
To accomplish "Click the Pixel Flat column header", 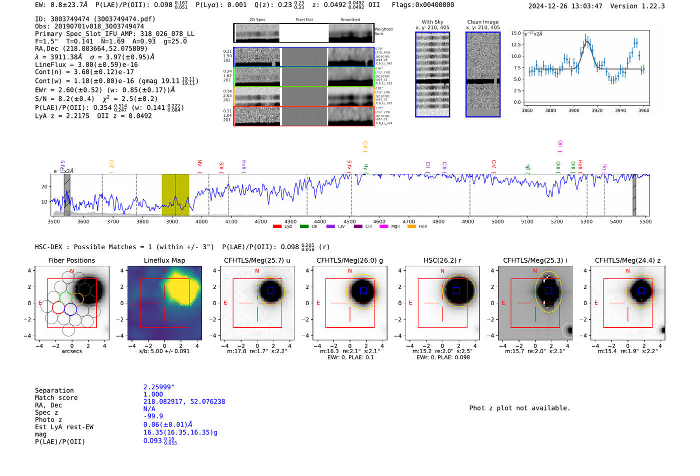I will coord(304,19).
